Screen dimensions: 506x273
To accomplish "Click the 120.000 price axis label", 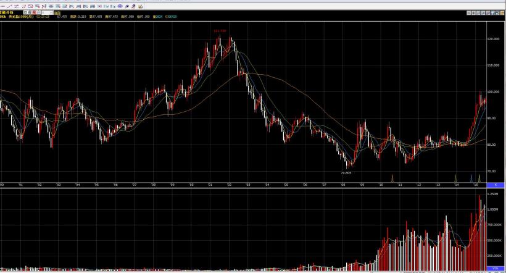I will (494, 39).
